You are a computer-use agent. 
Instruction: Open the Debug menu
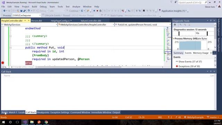(x=43, y=7)
